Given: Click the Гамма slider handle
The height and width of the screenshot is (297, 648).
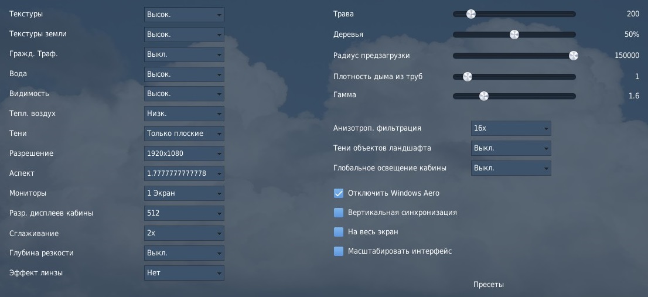Looking at the screenshot, I should [x=483, y=96].
